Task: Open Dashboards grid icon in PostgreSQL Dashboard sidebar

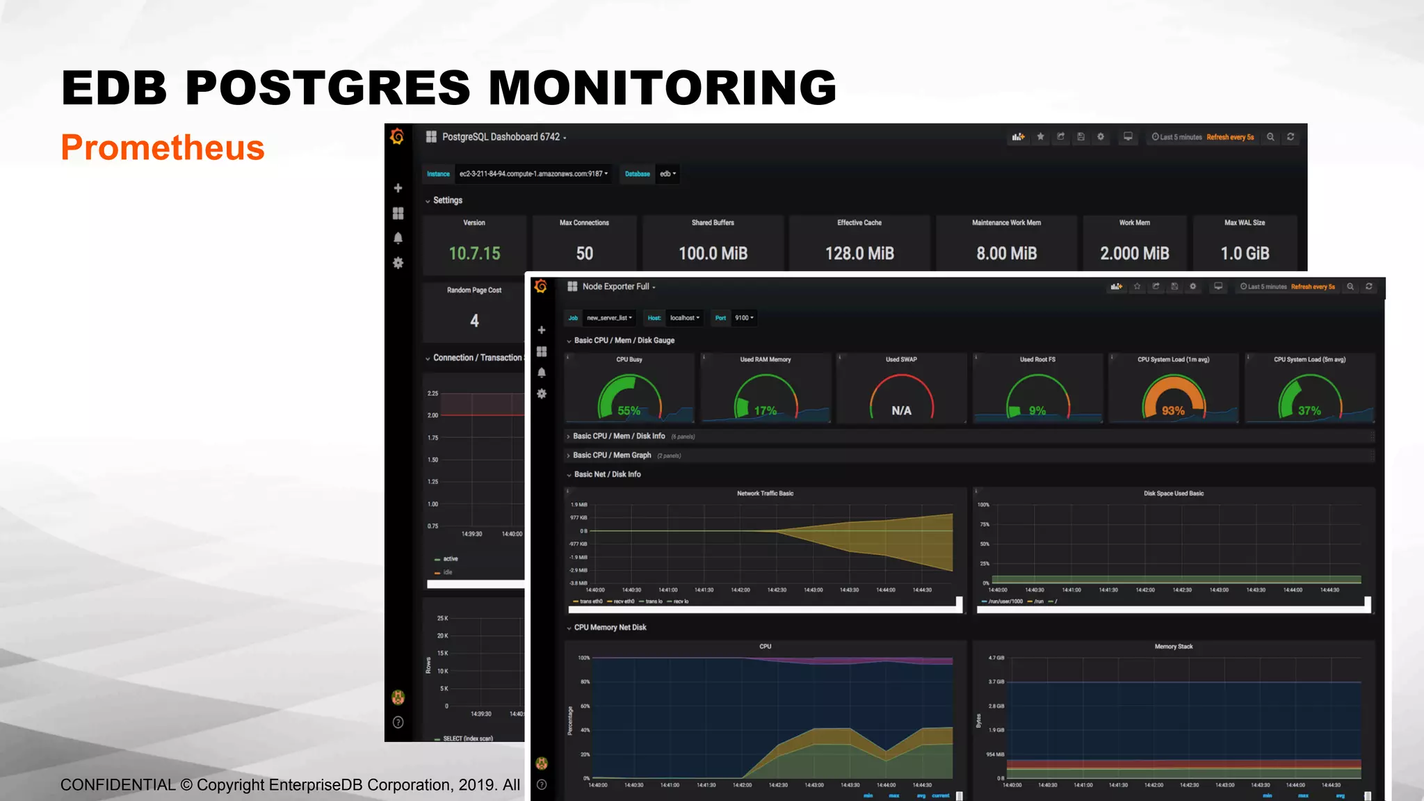Action: 398,213
